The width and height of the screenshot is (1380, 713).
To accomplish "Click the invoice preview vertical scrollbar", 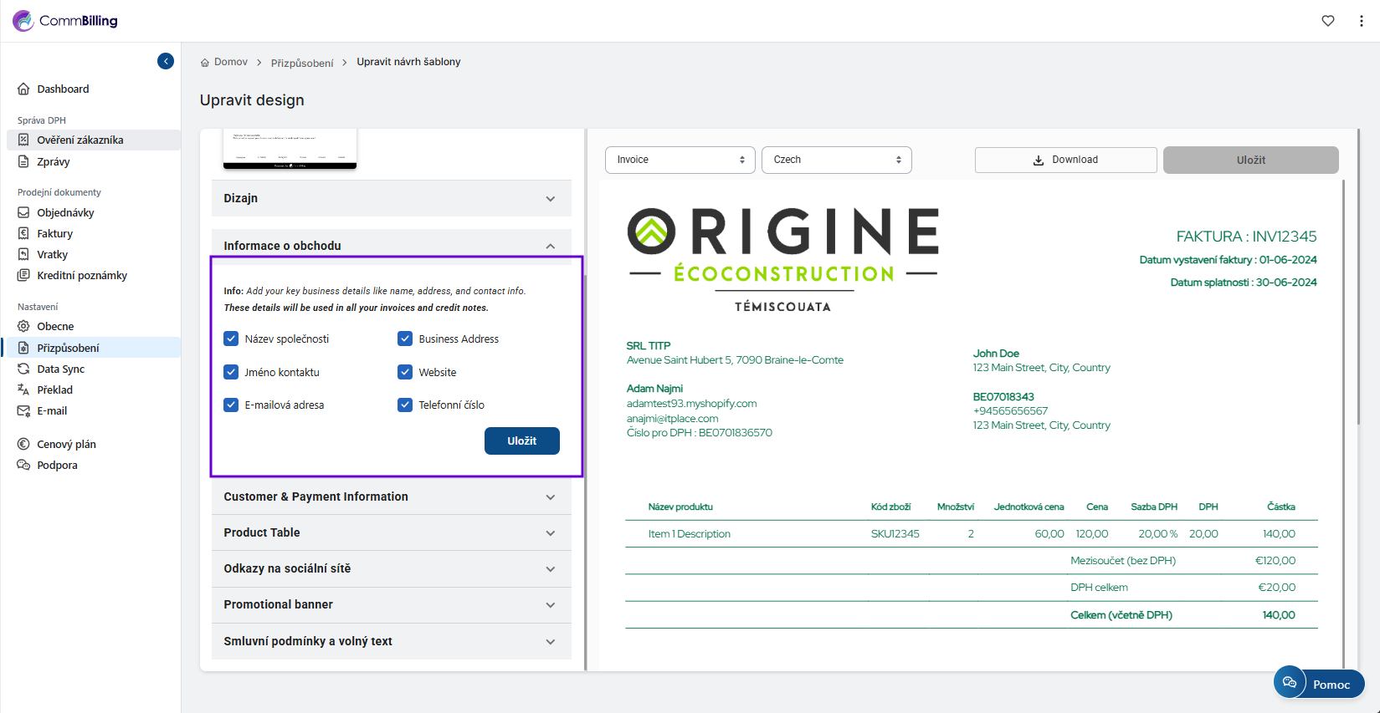I will (1343, 418).
